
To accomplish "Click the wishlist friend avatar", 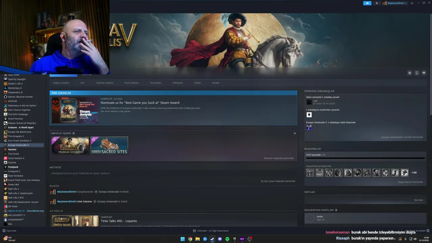I will pos(309,127).
